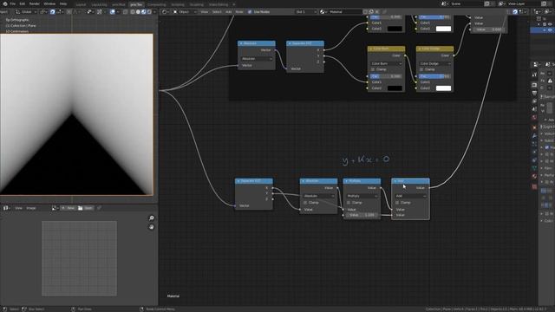Viewport: 555px width, 312px height.
Task: Click the image editor zoom magnifier icon
Action: pyautogui.click(x=151, y=218)
